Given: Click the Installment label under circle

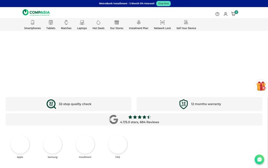Looking at the screenshot, I should click(85, 157).
